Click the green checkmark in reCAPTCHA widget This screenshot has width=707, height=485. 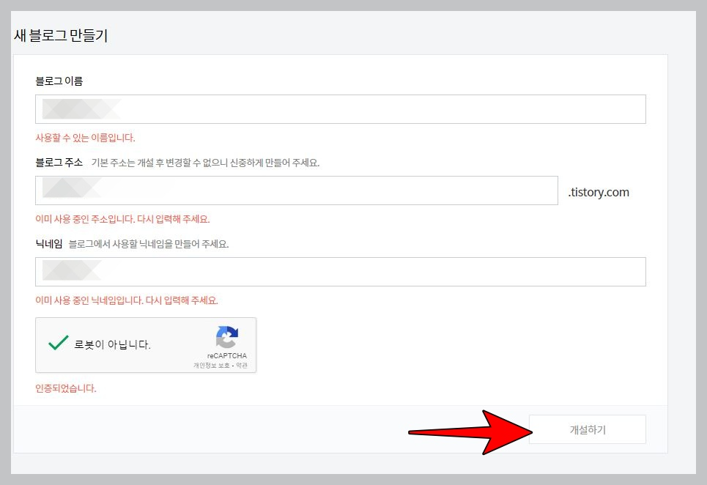pyautogui.click(x=57, y=341)
